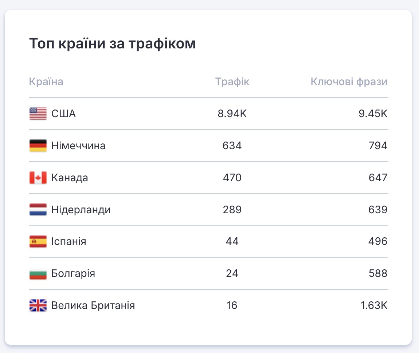This screenshot has width=419, height=353.
Task: Select the Болгарія country name
Action: coord(73,274)
